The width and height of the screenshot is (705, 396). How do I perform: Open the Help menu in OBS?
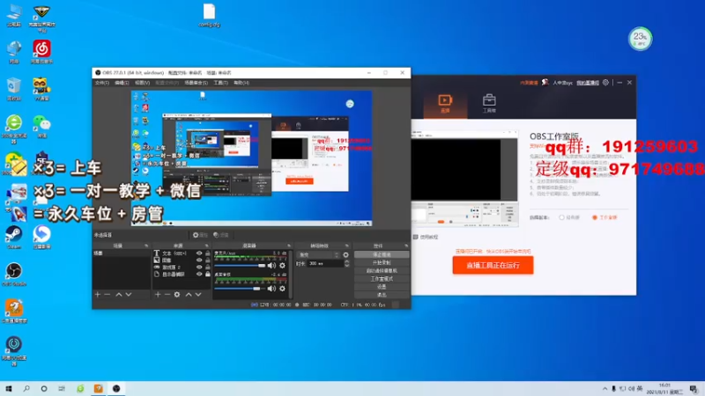241,83
